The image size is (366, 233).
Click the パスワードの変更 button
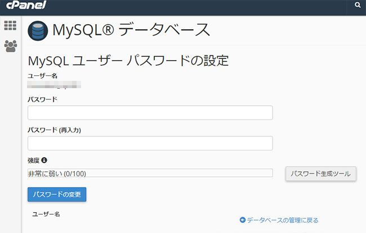[x=57, y=194]
